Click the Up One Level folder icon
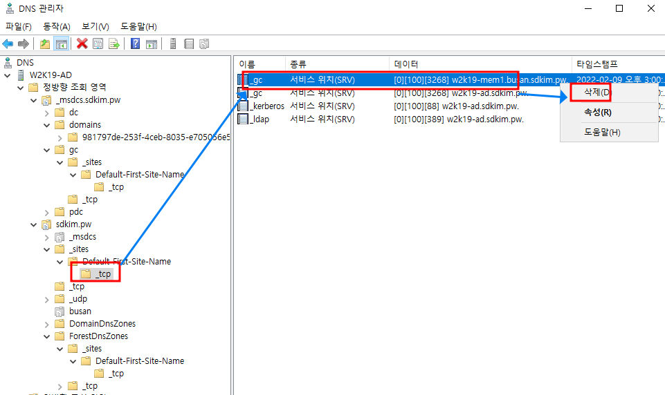Screen dimensions: 665x395 tap(45, 44)
